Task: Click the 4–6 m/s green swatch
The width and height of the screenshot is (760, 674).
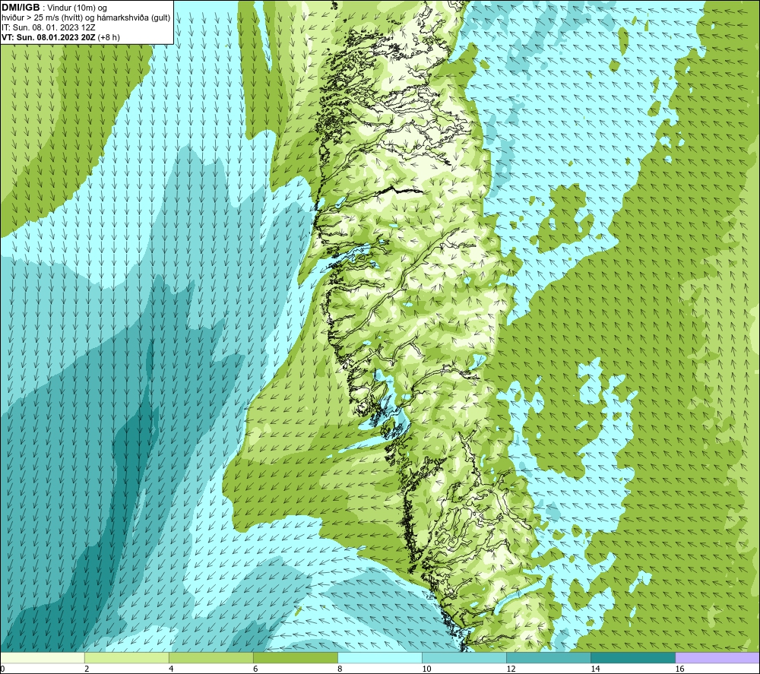Action: [x=211, y=658]
